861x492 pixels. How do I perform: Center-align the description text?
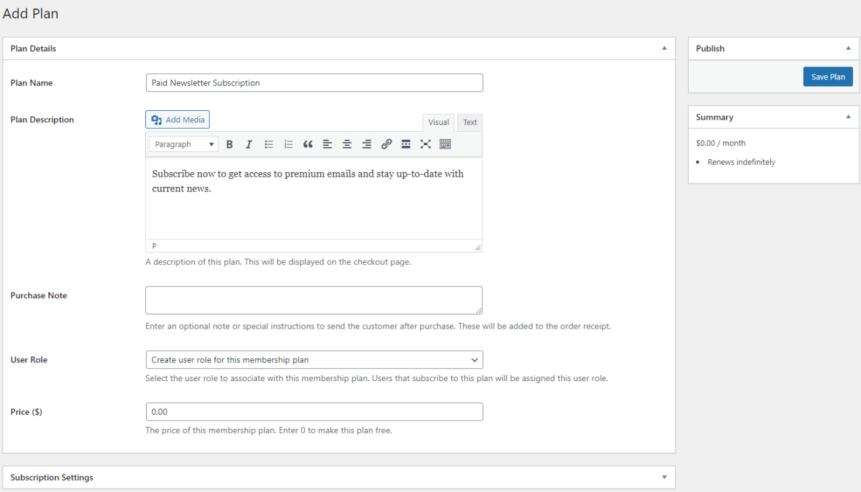tap(346, 144)
